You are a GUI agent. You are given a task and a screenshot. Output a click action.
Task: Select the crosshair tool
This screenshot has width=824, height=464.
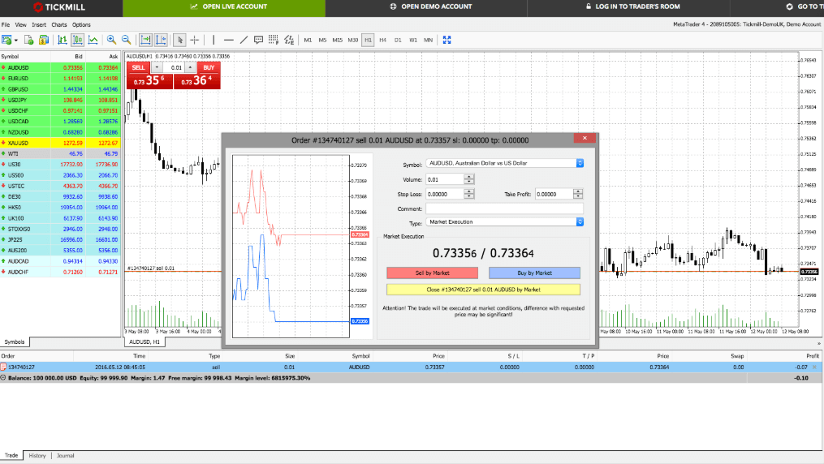(x=195, y=40)
